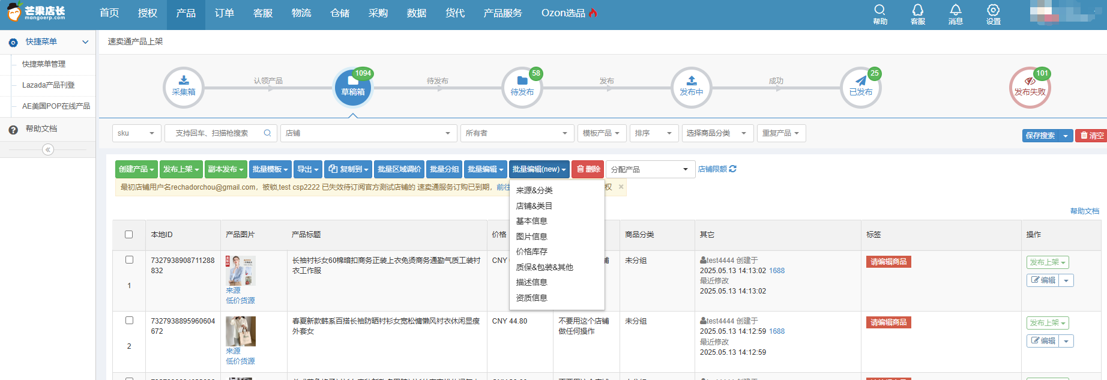This screenshot has height=380, width=1107.
Task: Select 价格库存 in the batch edit menu
Action: click(532, 252)
